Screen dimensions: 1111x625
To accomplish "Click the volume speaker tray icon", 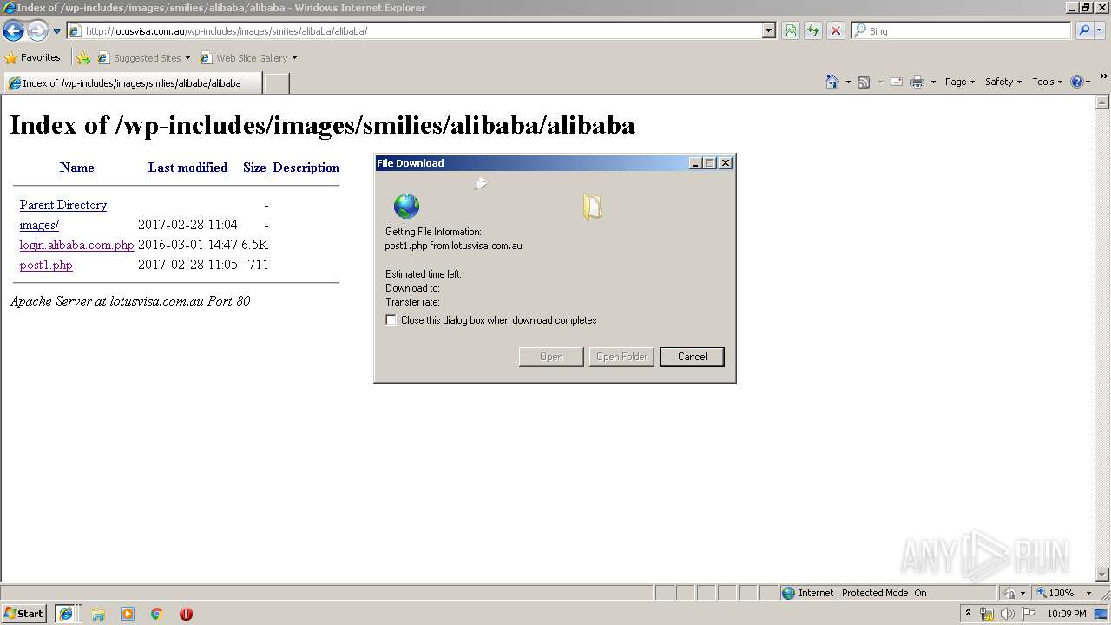I will 1007,614.
